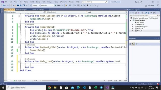Expand the ErrorMessage.vb node

click(133, 26)
